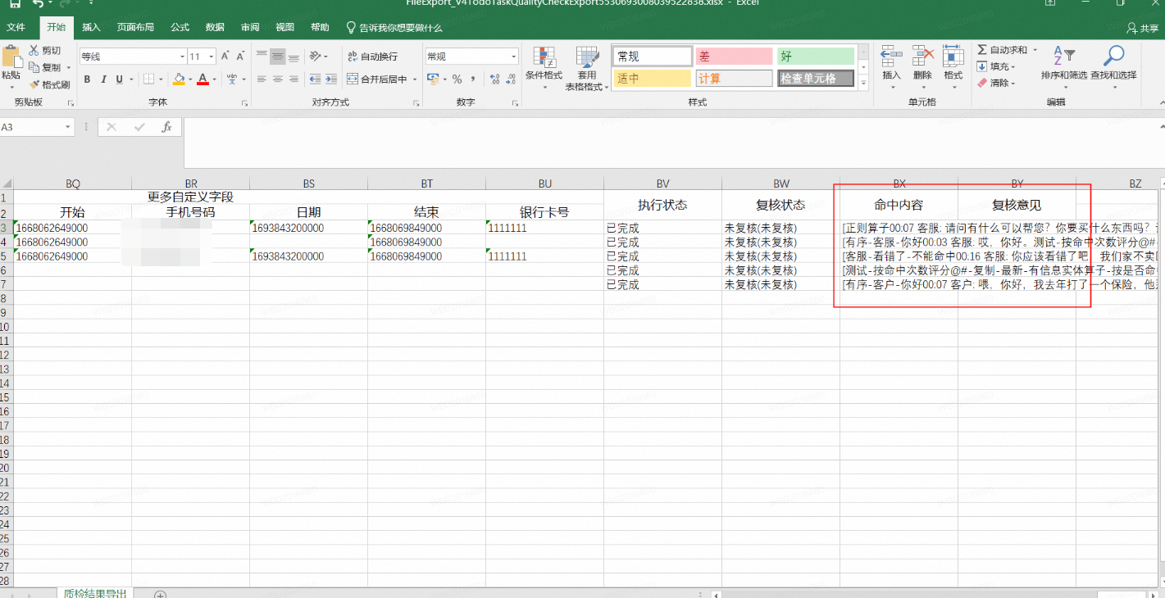Open text orientation tool

pyautogui.click(x=315, y=57)
